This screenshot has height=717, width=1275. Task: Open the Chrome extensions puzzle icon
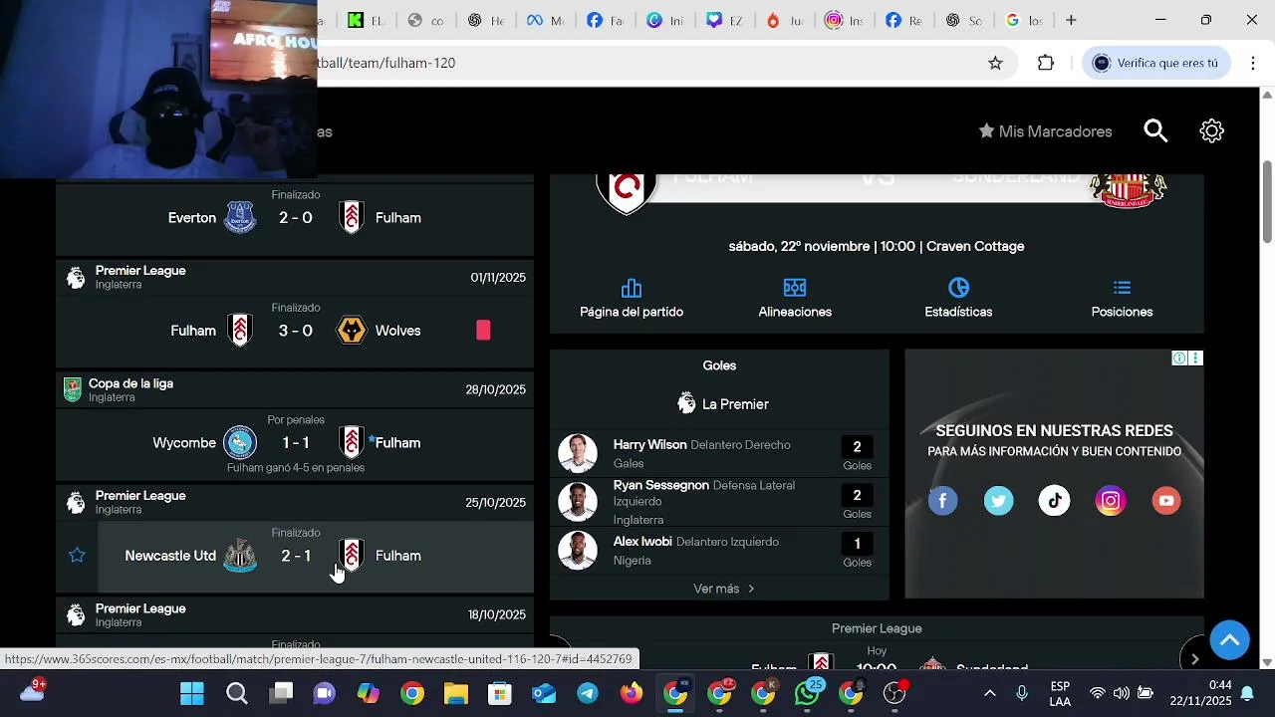(x=1046, y=63)
